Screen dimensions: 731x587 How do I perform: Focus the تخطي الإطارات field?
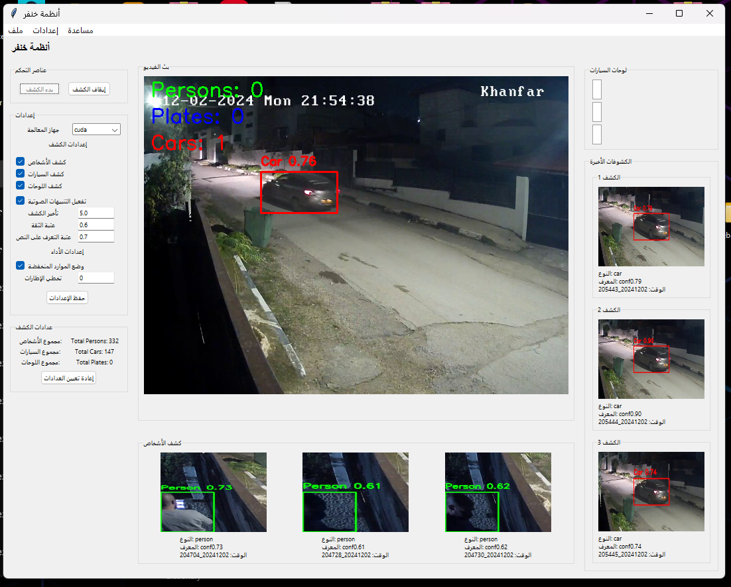[x=96, y=278]
